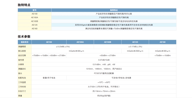Viewport: 192px width, 98px height.
Task: Click the 可充电5号电池+充电器 cell
Action: click(x=121, y=78)
